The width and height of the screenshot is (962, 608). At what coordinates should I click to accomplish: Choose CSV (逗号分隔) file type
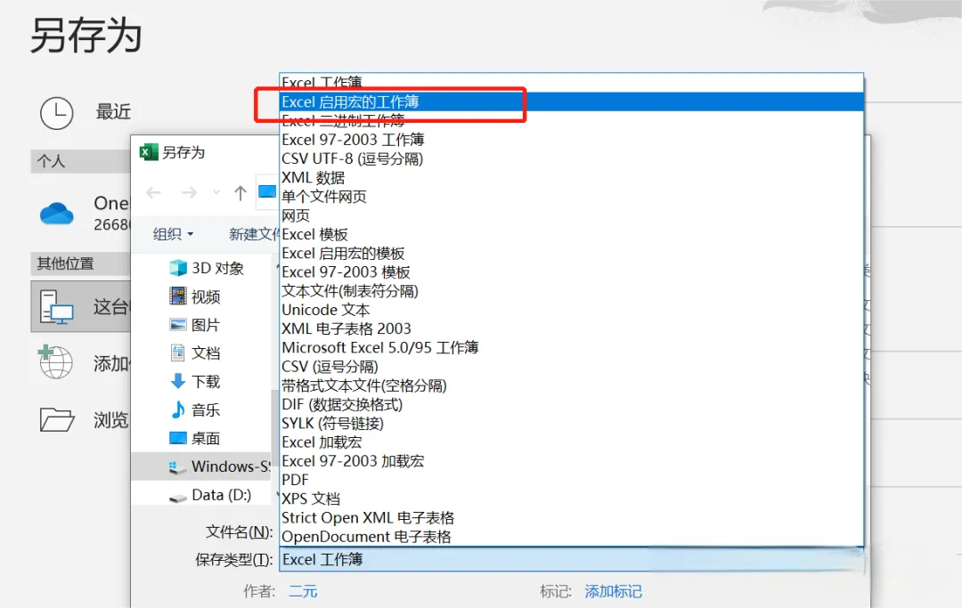(x=571, y=367)
